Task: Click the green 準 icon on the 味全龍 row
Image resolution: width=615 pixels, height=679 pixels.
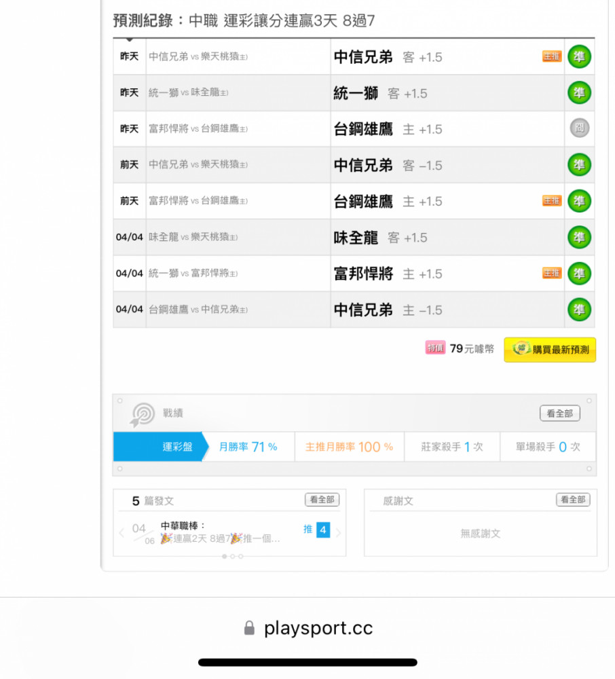Action: click(579, 237)
